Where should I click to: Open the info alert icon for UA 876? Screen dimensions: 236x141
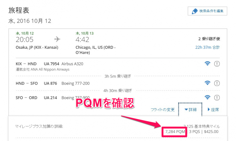[217, 83]
